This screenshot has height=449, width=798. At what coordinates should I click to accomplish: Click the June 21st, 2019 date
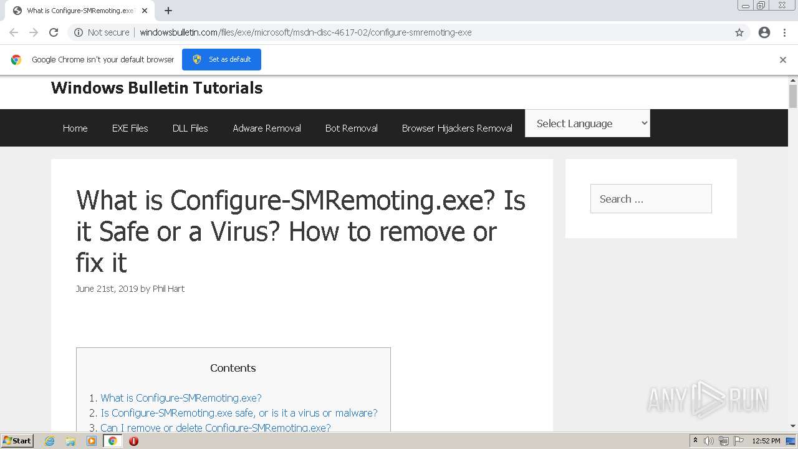click(x=107, y=289)
